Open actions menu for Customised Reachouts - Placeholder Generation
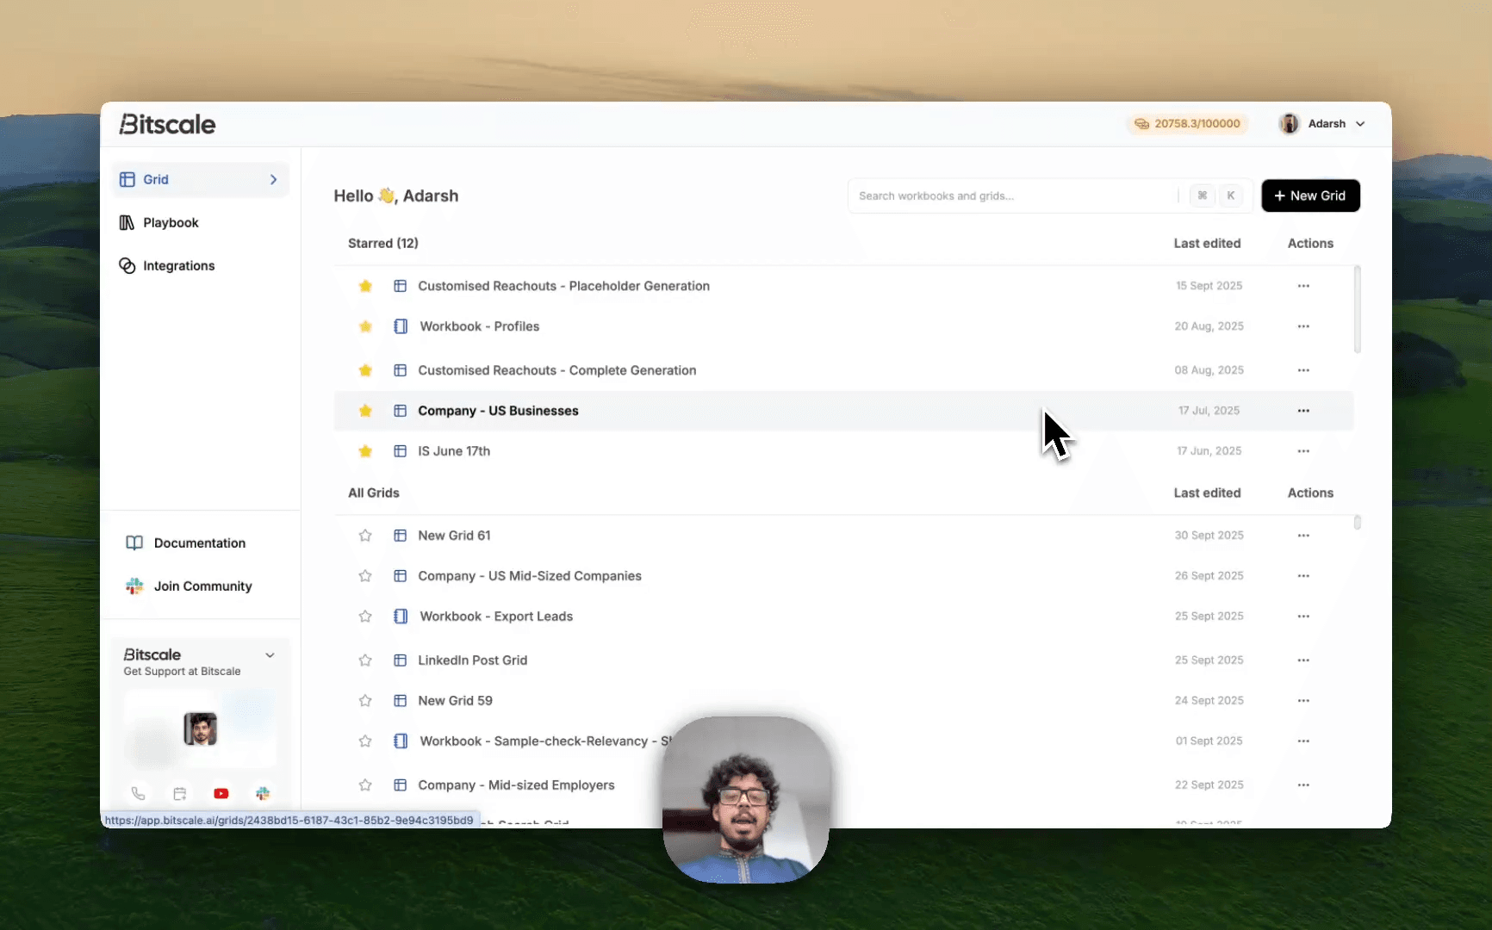Image resolution: width=1492 pixels, height=930 pixels. tap(1303, 286)
